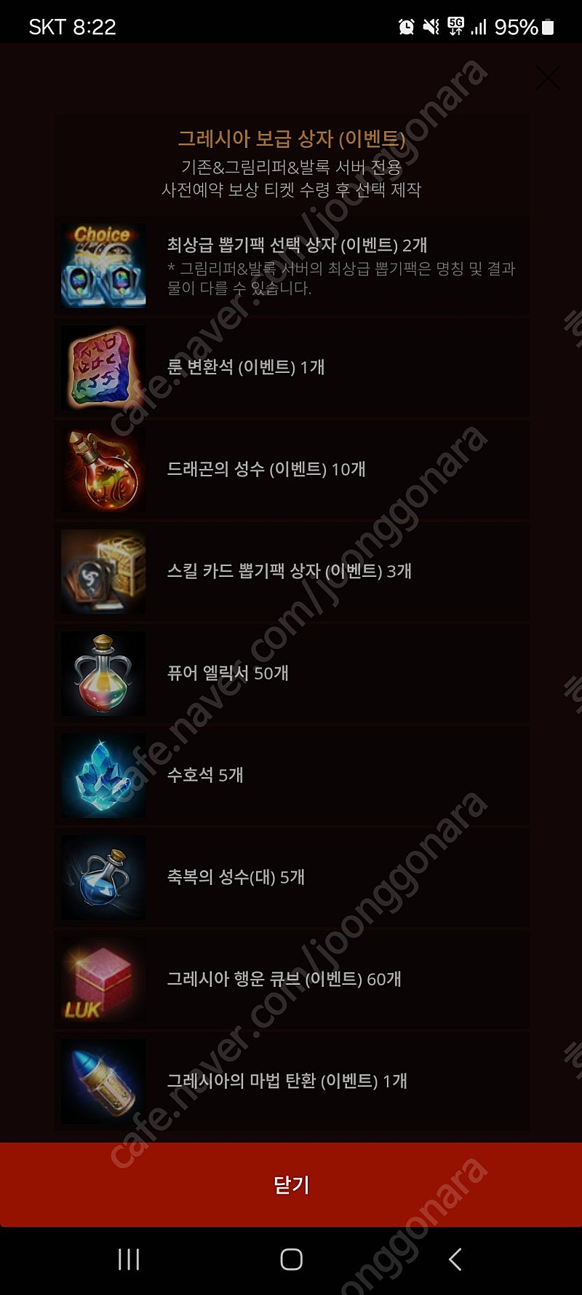Tap the 퓨어 엘릭서 50개 row label
Screen dimensions: 582x1295
pyautogui.click(x=228, y=673)
